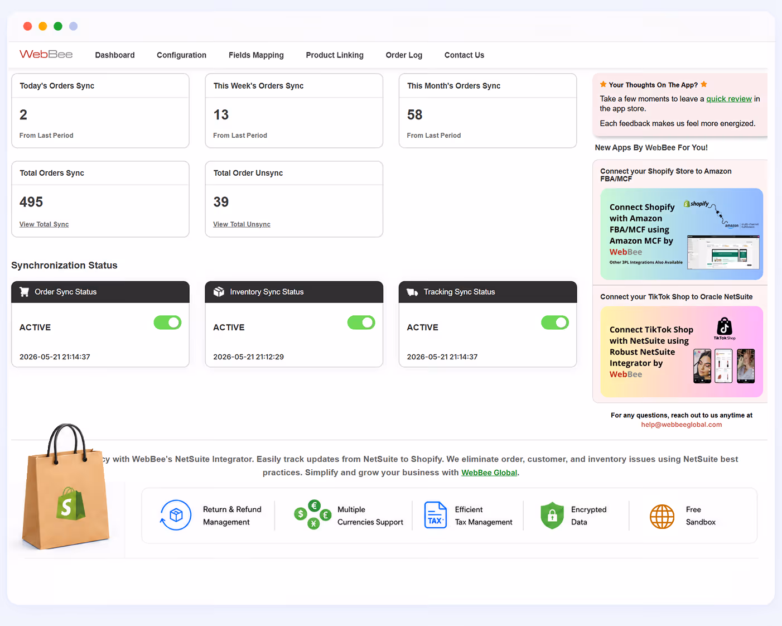Viewport: 782px width, 626px height.
Task: Click the Synchronization Status heading
Action: click(64, 266)
